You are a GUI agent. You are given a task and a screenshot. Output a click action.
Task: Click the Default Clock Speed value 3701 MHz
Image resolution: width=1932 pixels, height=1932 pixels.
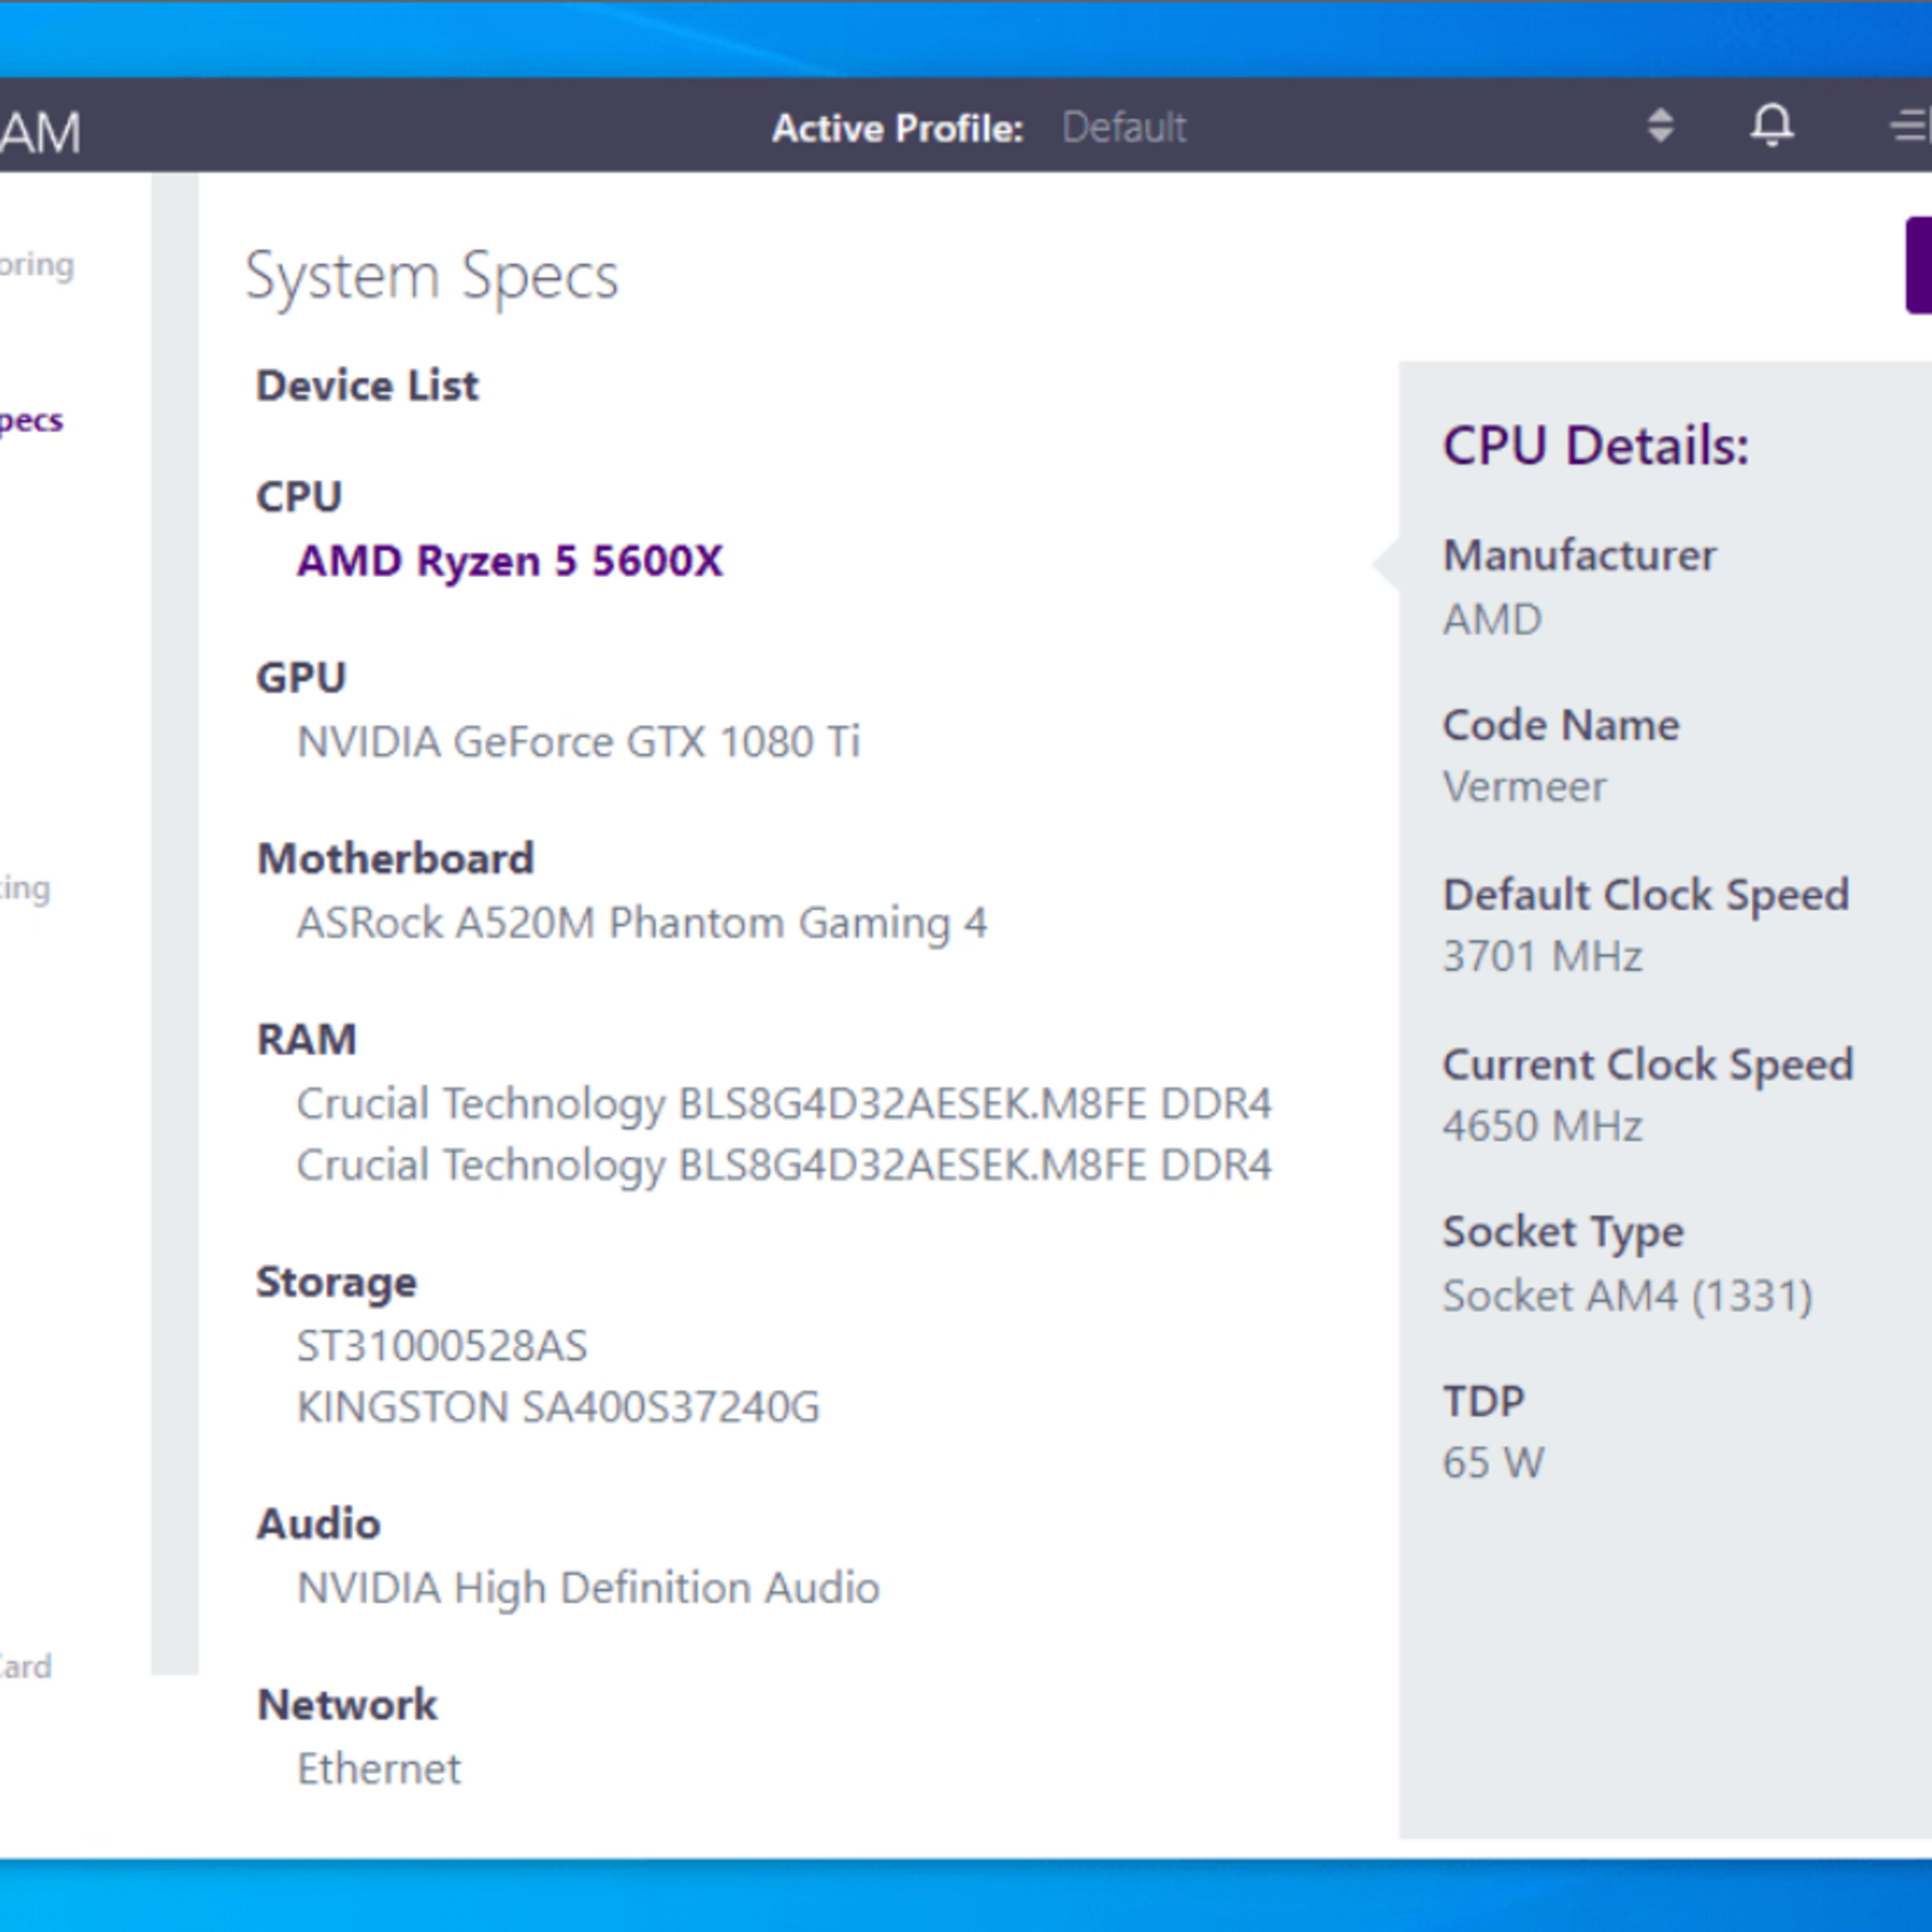[x=1542, y=957]
